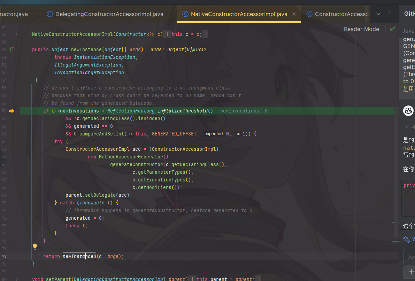Click InvocationTargetException in throws clause

[x=89, y=72]
